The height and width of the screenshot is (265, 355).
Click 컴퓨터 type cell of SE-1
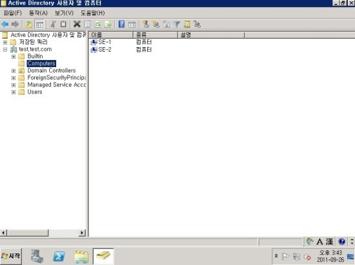click(143, 42)
